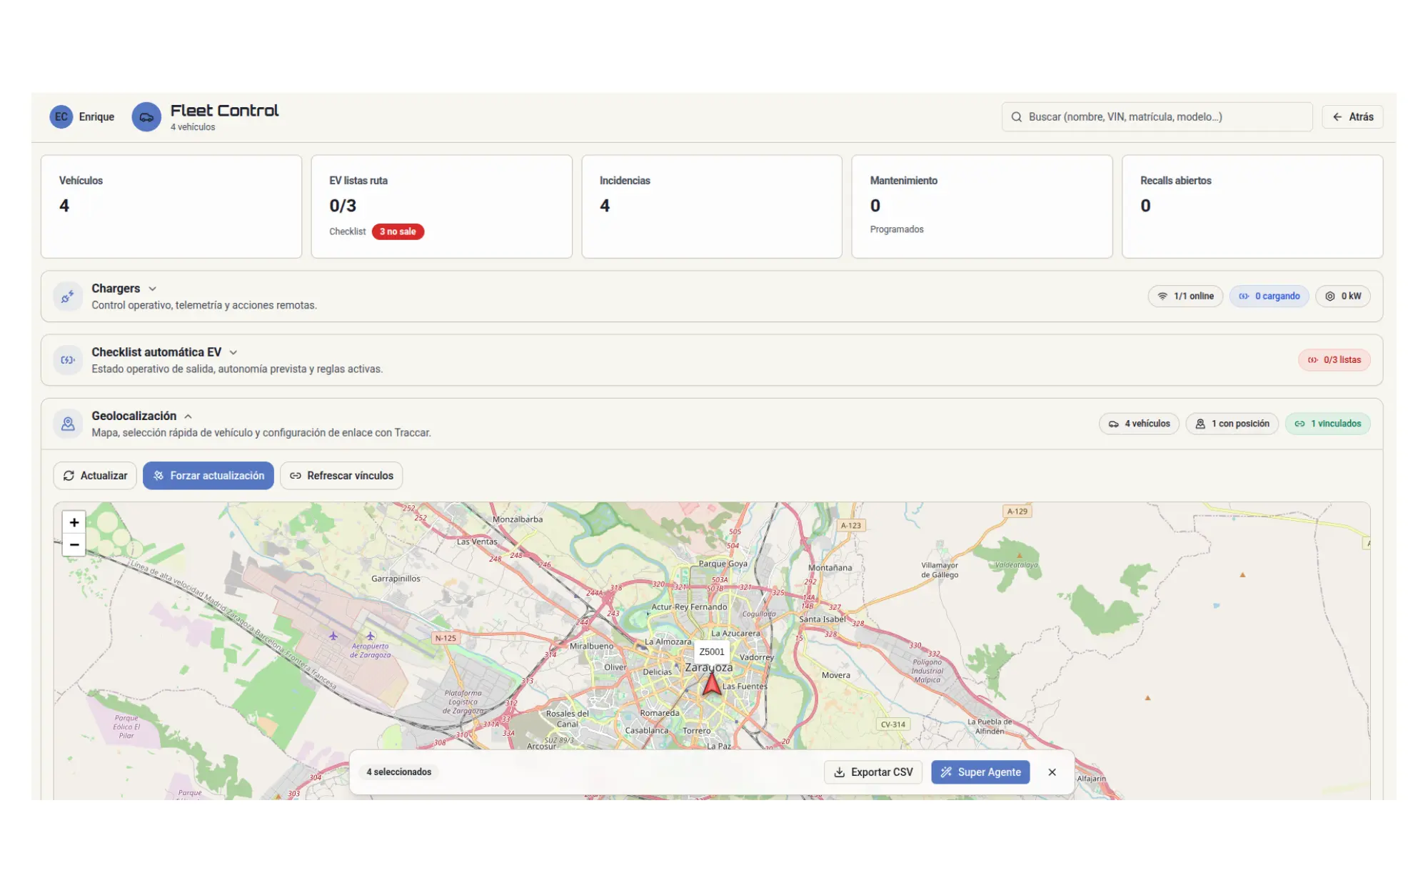Go back with the Atrás button
The image size is (1428, 893).
1352,117
